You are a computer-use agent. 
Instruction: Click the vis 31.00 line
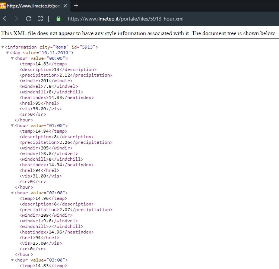[x=41, y=176]
